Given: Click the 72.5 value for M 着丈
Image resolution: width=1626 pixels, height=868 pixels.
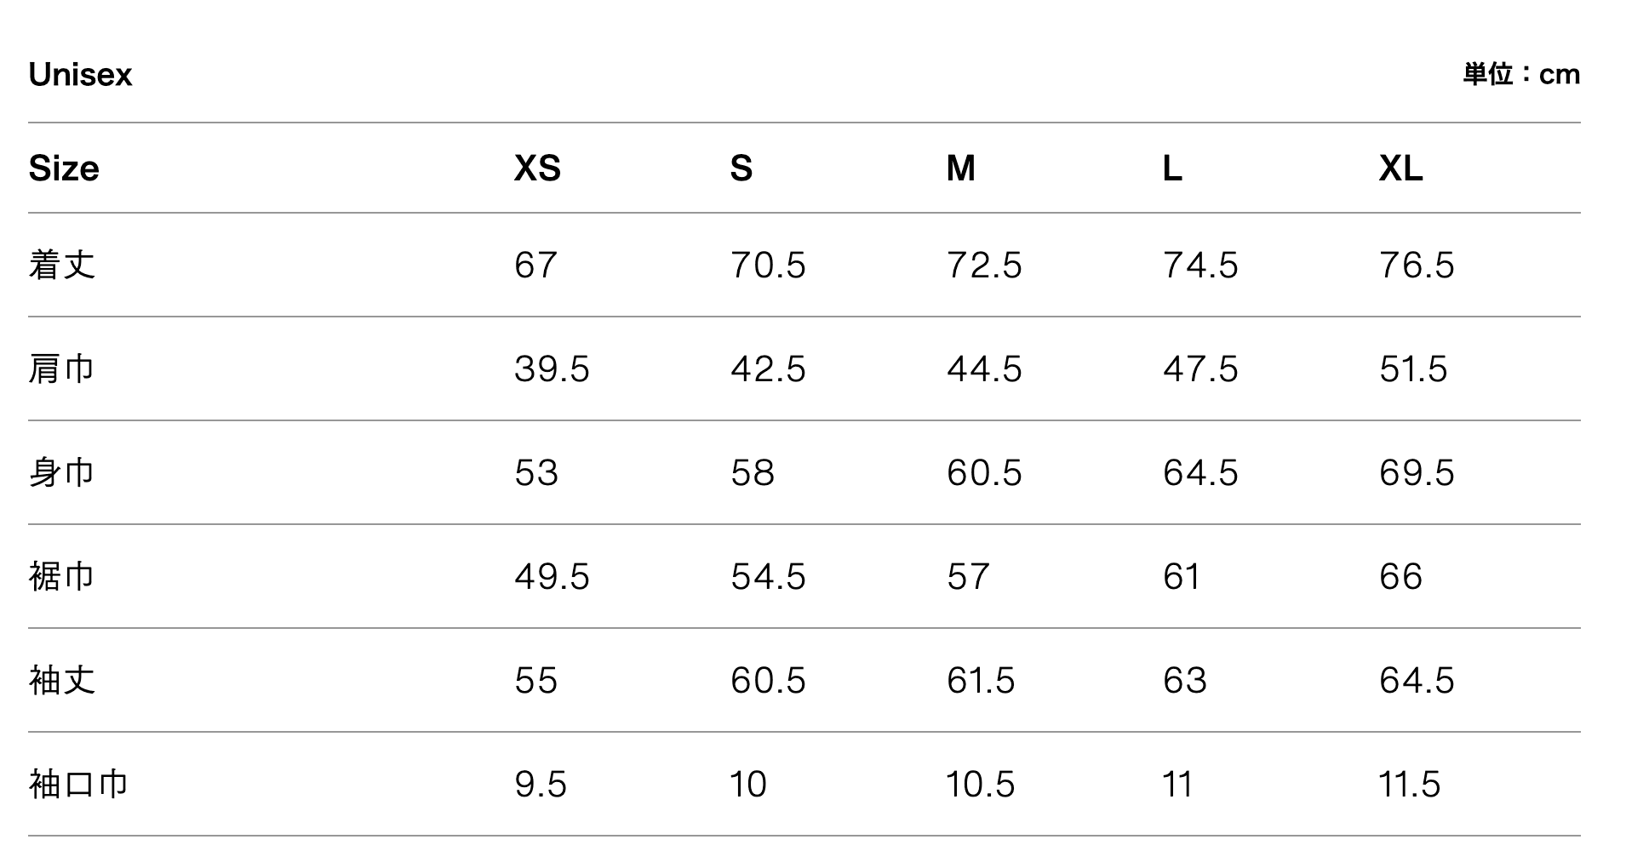Looking at the screenshot, I should coord(984,266).
